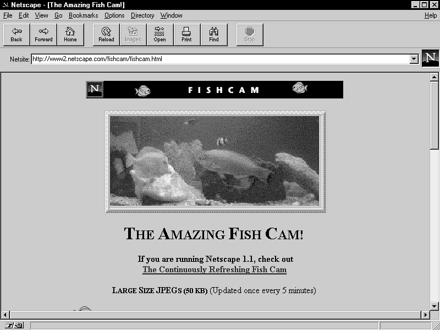Image resolution: width=440 pixels, height=330 pixels.
Task: Click the Images toolbar button
Action: pos(133,35)
